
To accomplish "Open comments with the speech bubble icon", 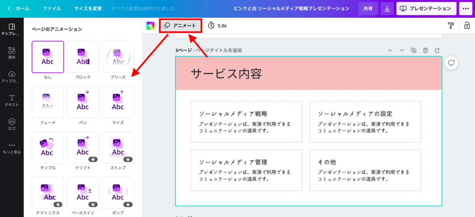I will (451, 63).
